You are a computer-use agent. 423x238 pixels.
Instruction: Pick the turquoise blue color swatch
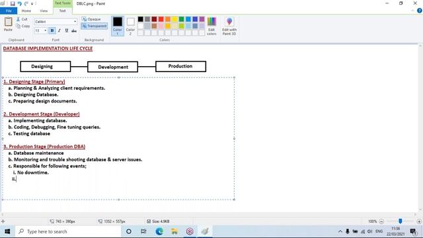click(188, 19)
